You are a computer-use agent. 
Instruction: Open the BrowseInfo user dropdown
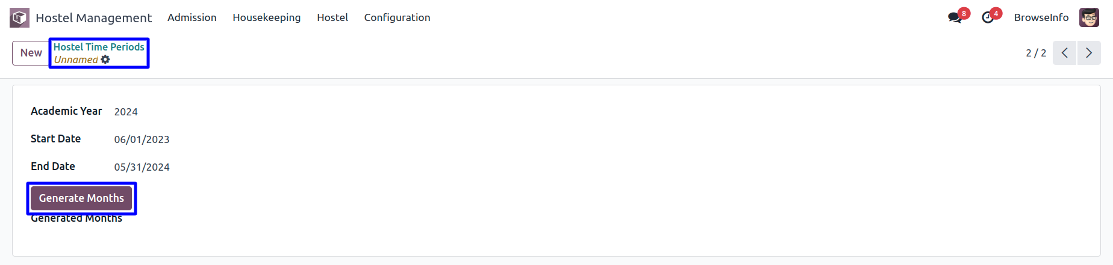coord(1041,17)
